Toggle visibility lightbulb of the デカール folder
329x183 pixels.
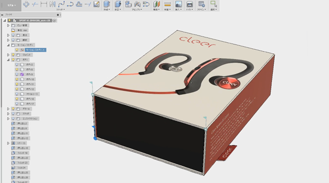click(13, 109)
